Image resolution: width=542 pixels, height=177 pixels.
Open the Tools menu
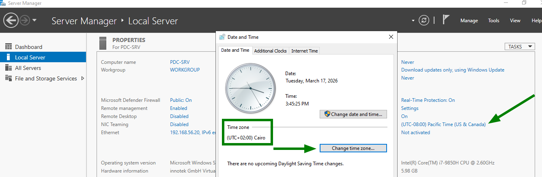click(494, 21)
